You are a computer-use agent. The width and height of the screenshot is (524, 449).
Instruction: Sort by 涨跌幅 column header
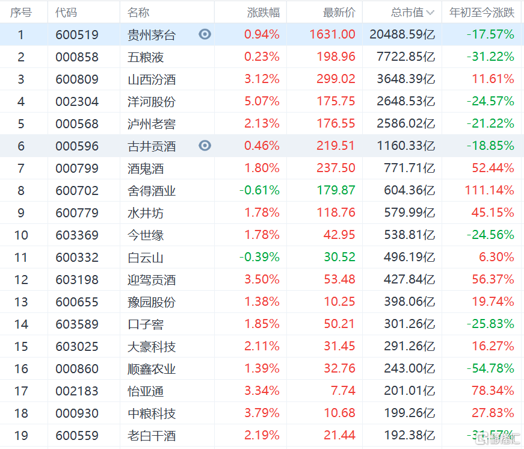tap(264, 13)
